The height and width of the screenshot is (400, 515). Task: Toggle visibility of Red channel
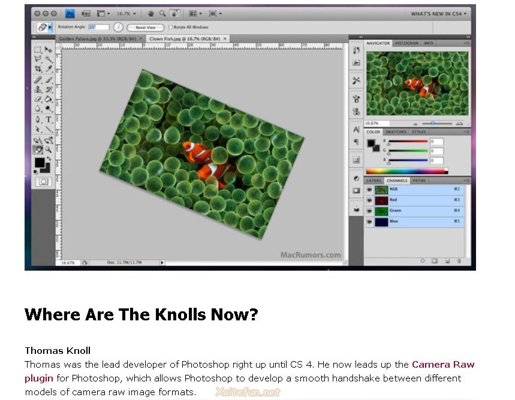(x=369, y=200)
